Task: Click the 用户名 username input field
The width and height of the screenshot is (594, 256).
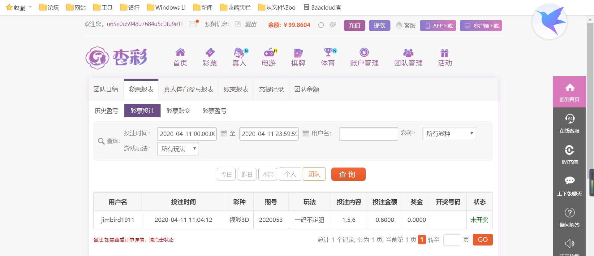Action: pos(368,134)
